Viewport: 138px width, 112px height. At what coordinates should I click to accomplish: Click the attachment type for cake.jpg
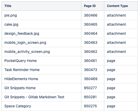pos(116,24)
